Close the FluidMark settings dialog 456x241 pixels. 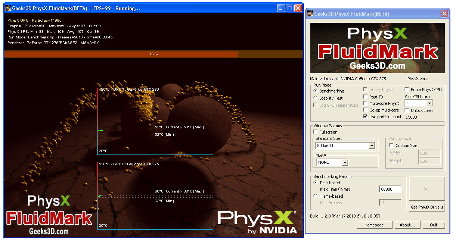(x=444, y=14)
